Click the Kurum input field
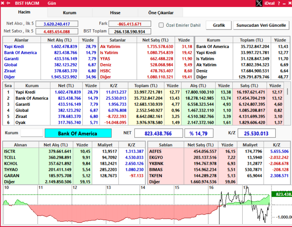Screen dimensions: 292x227 pyautogui.click(x=32, y=133)
